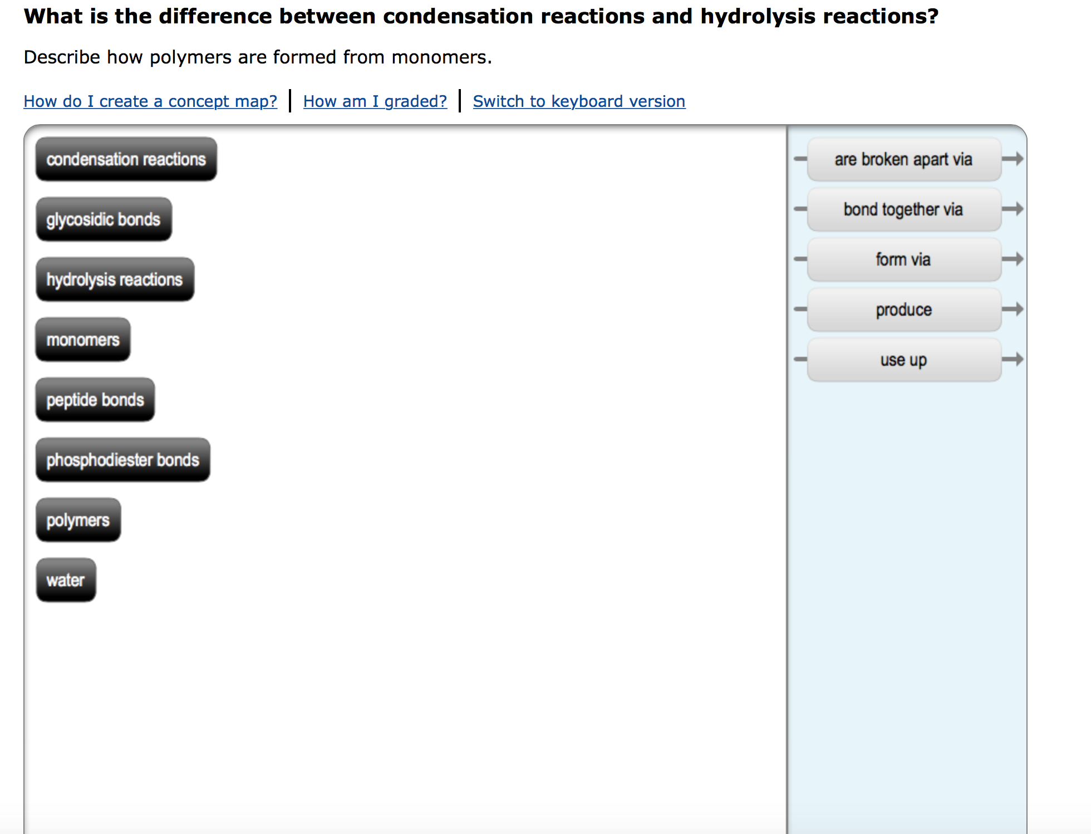The width and height of the screenshot is (1091, 834).
Task: Click 'Describe how polymers are formed' instruction text
Action: tap(258, 57)
